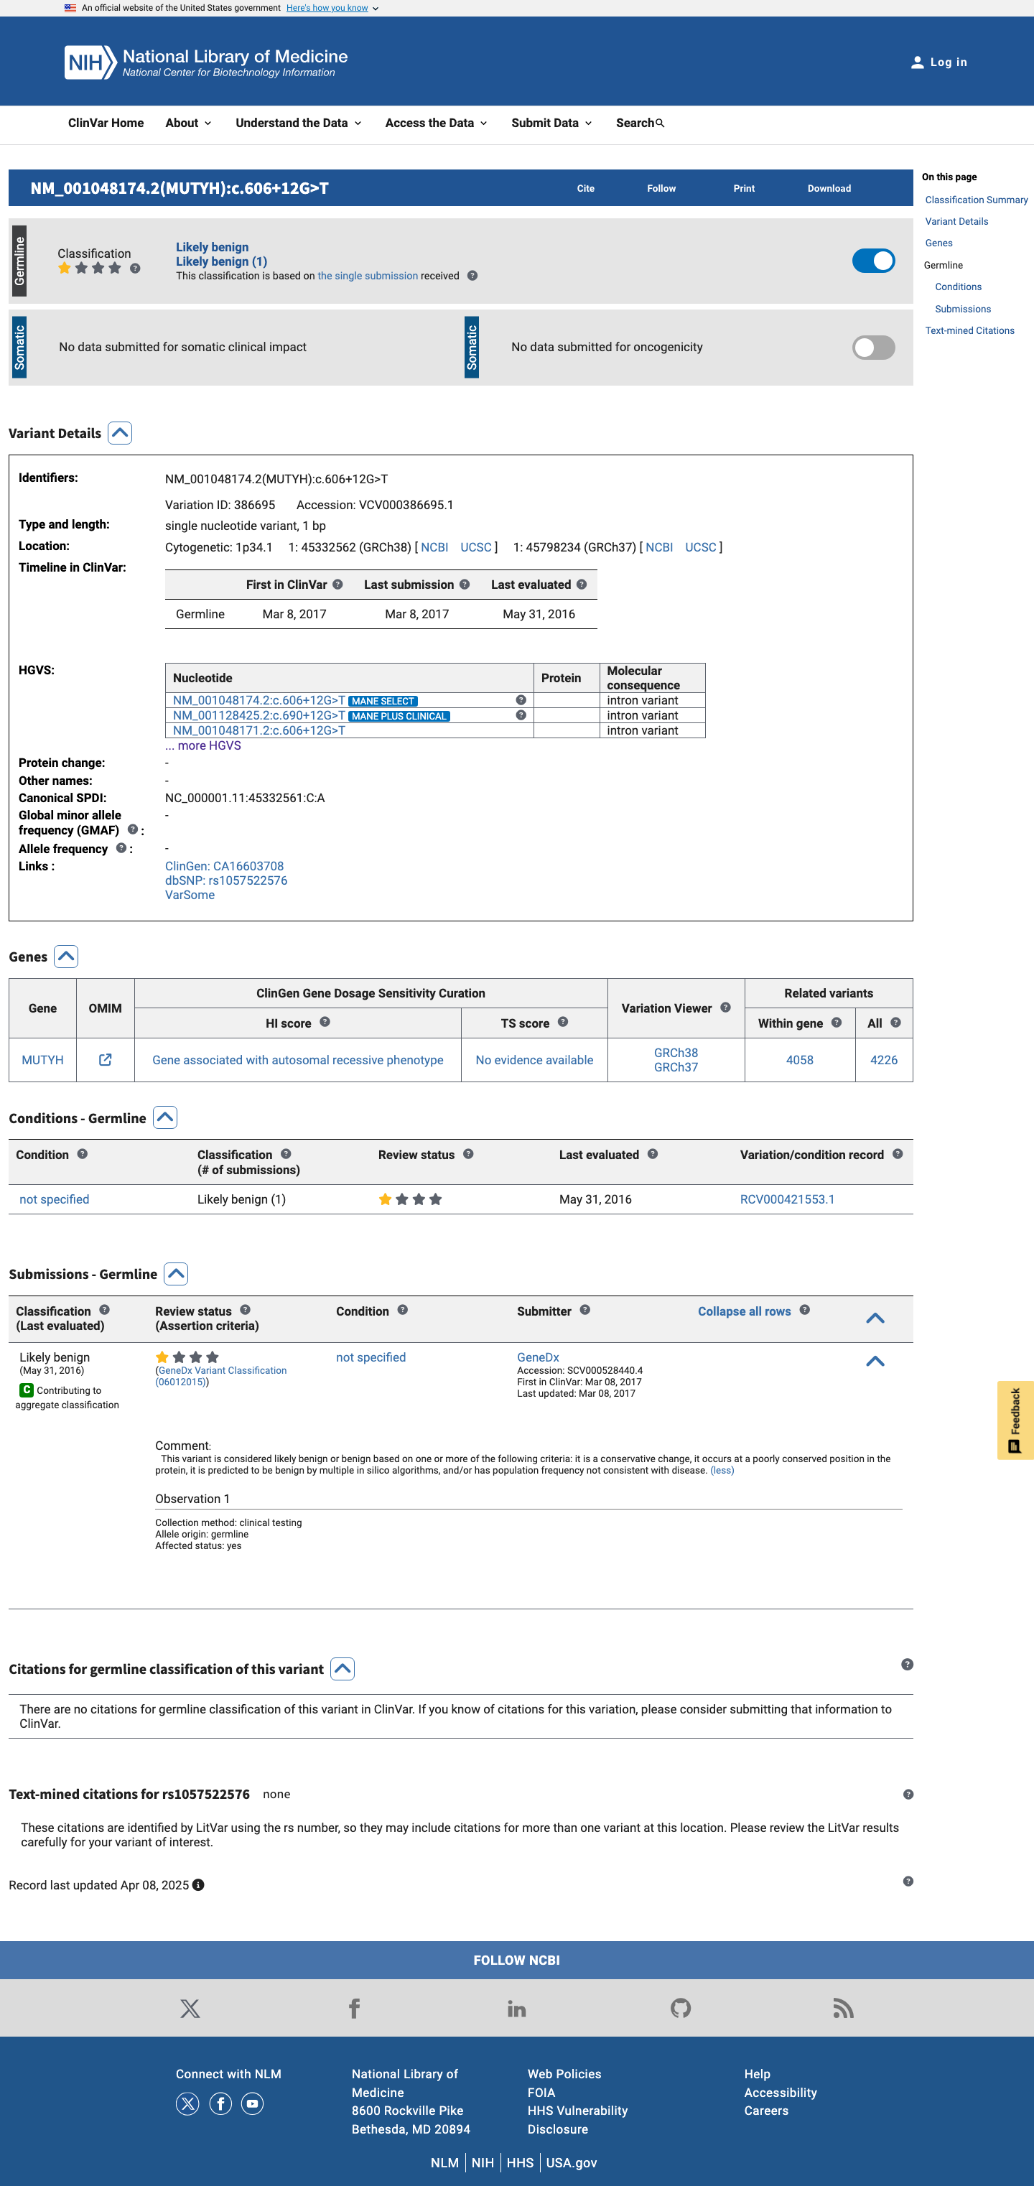Open NCBI LinkedIn icon in follow bar
Viewport: 1034px width, 2186px height.
point(516,2009)
